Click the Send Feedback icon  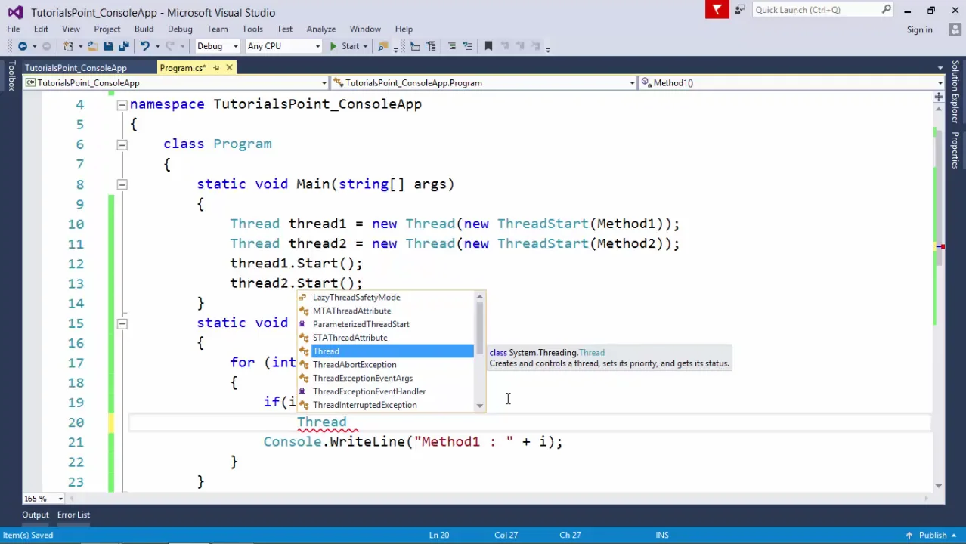pos(740,10)
